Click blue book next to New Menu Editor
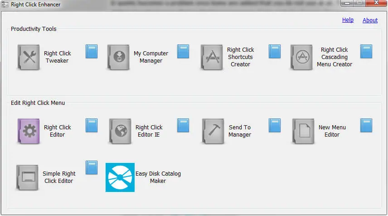 tap(366, 125)
